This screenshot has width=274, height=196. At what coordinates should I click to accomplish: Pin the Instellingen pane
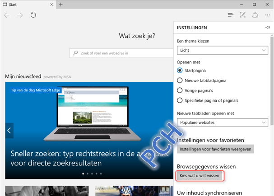(x=268, y=27)
